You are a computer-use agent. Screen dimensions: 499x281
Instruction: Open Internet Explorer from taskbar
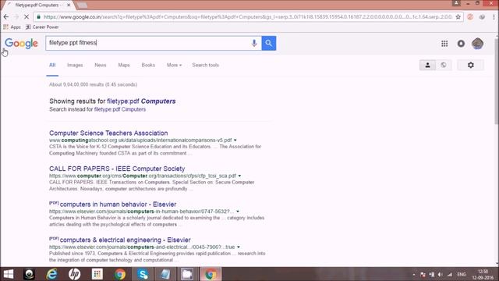pyautogui.click(x=51, y=274)
